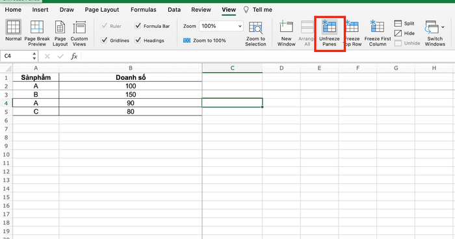Click Unfreeze Panes
This screenshot has height=239, width=455.
330,33
